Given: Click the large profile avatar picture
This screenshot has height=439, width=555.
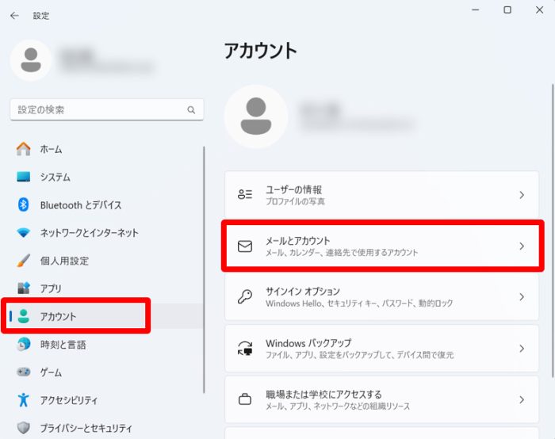Looking at the screenshot, I should coord(256,116).
